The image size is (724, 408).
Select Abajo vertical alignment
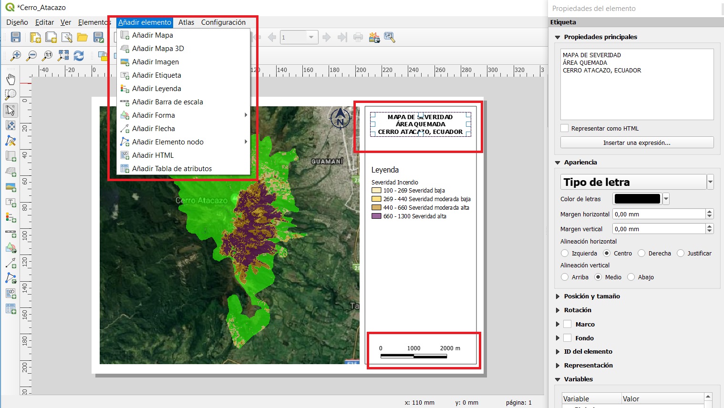click(631, 277)
